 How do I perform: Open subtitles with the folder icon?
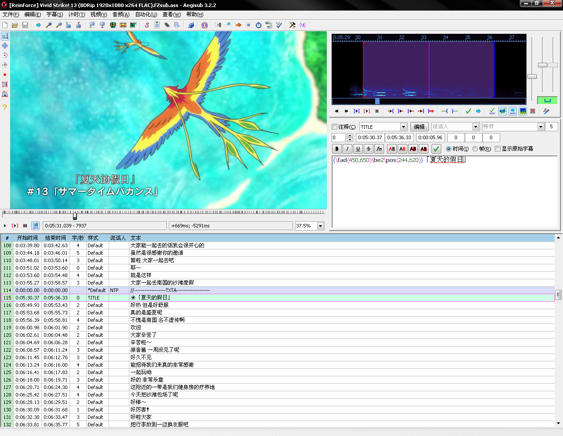(15, 25)
